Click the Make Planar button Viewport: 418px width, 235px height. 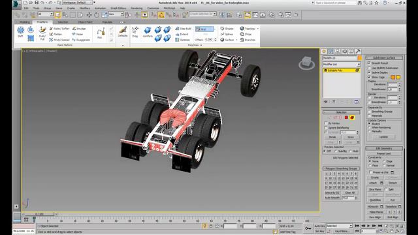tap(376, 211)
